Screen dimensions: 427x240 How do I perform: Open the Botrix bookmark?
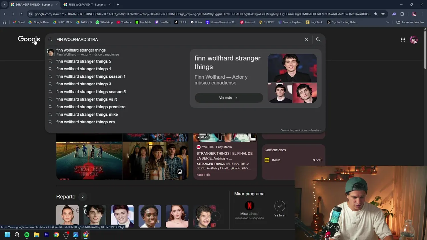coord(196,22)
